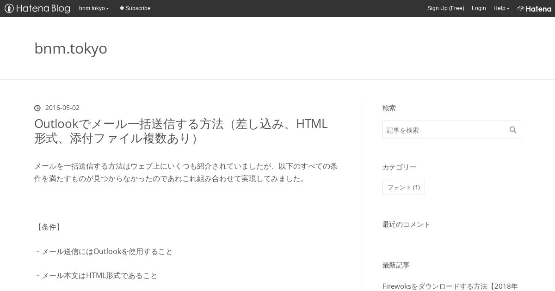This screenshot has height=291, width=555.
Task: Click the 【条件】 heading text
Action: point(49,227)
